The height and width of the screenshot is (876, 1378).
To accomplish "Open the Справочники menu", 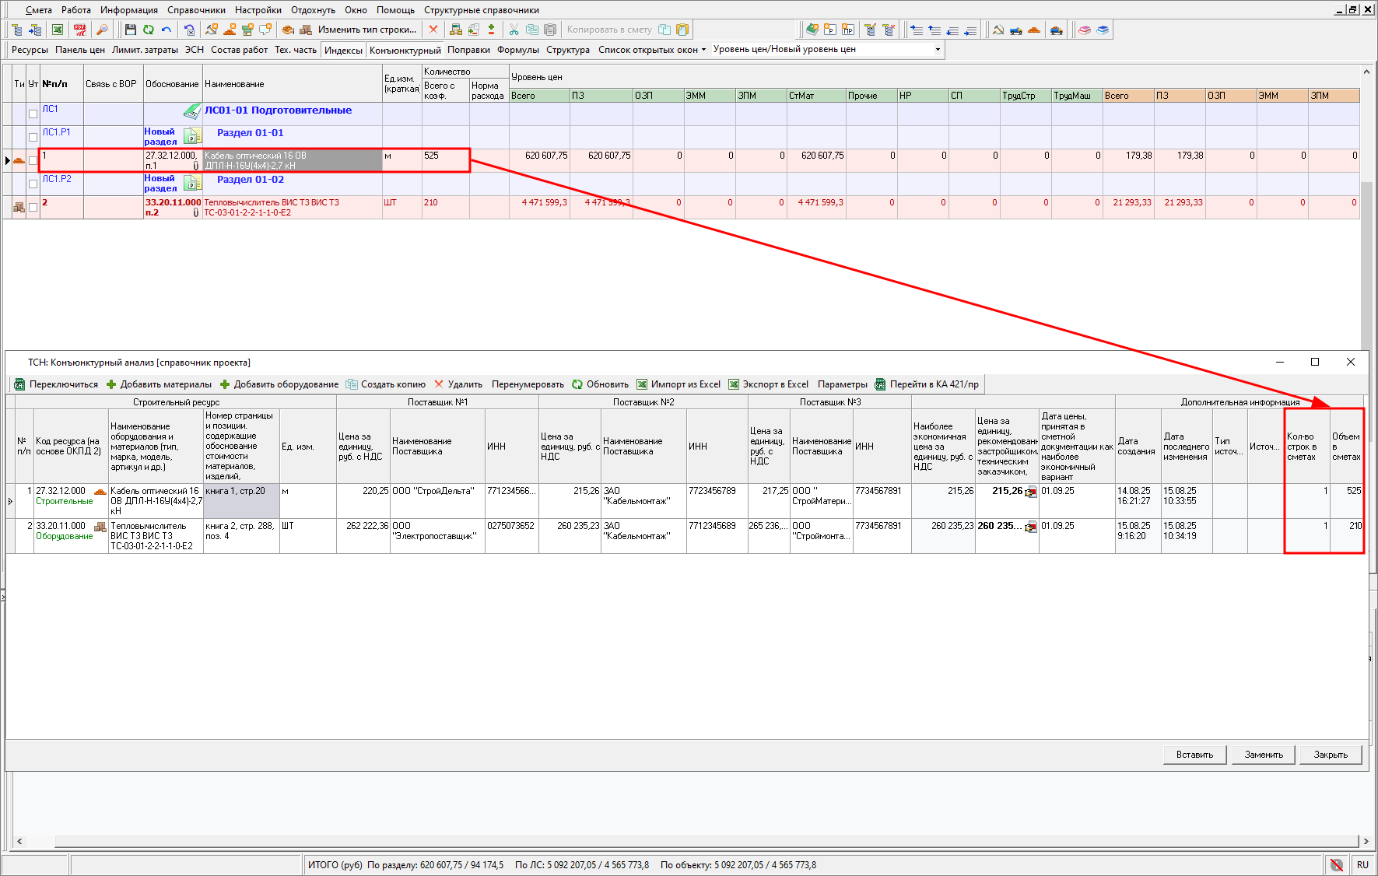I will coord(196,10).
